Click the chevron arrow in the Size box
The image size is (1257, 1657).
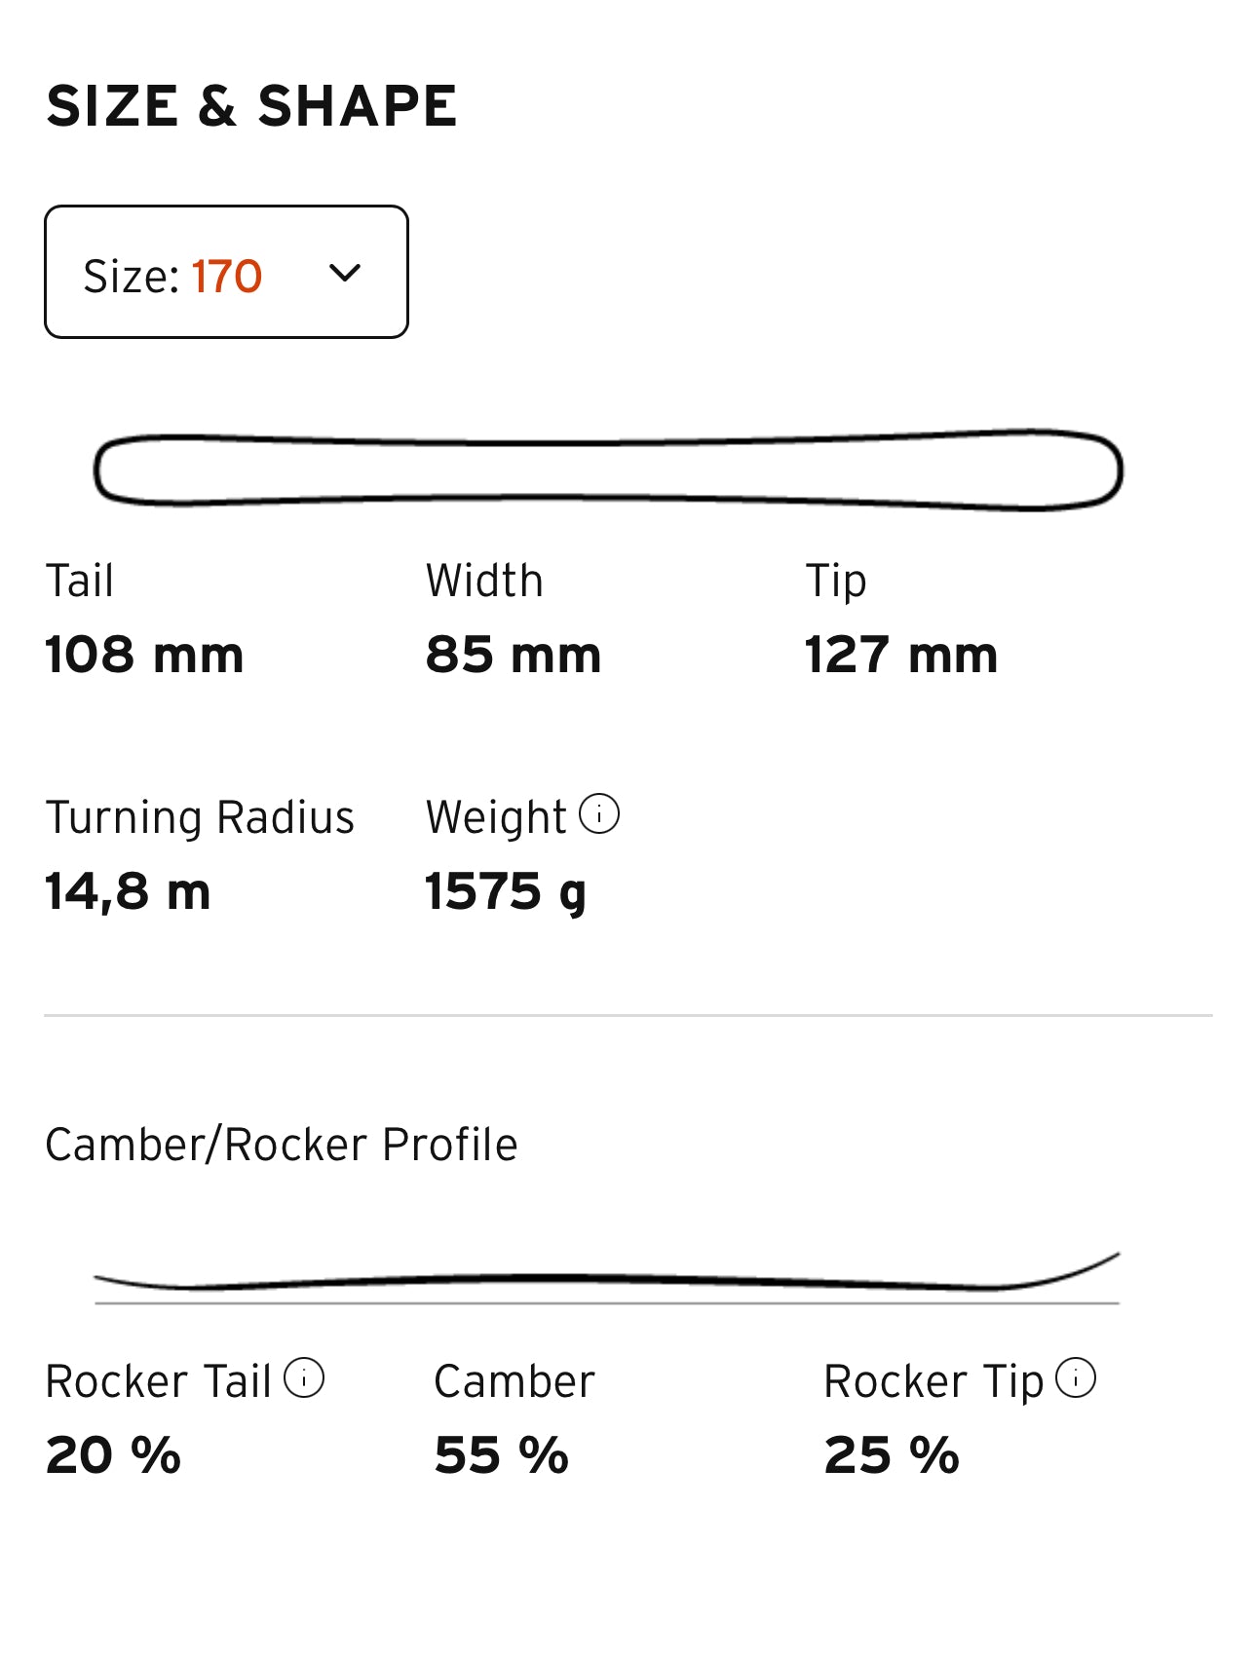point(345,273)
